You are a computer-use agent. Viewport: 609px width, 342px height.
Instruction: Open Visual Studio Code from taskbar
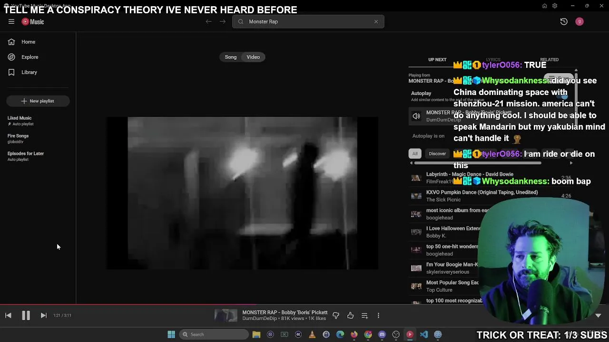click(x=424, y=334)
